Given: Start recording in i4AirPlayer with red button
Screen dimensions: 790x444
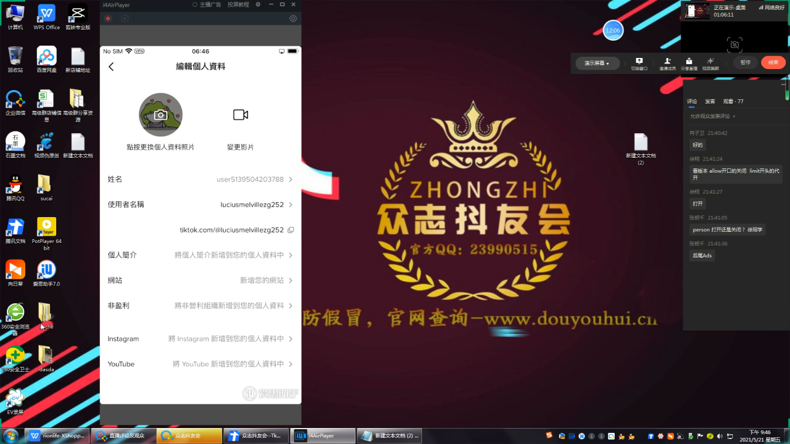Looking at the screenshot, I should (108, 18).
